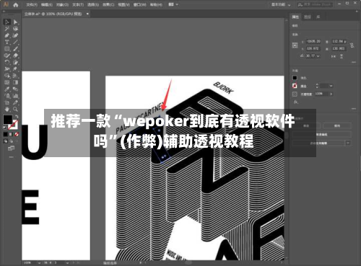Select the Eyedropper tool
The height and width of the screenshot is (266, 361).
pyautogui.click(x=7, y=89)
